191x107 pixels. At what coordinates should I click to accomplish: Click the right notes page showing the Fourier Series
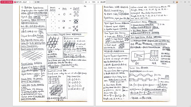coord(136,53)
